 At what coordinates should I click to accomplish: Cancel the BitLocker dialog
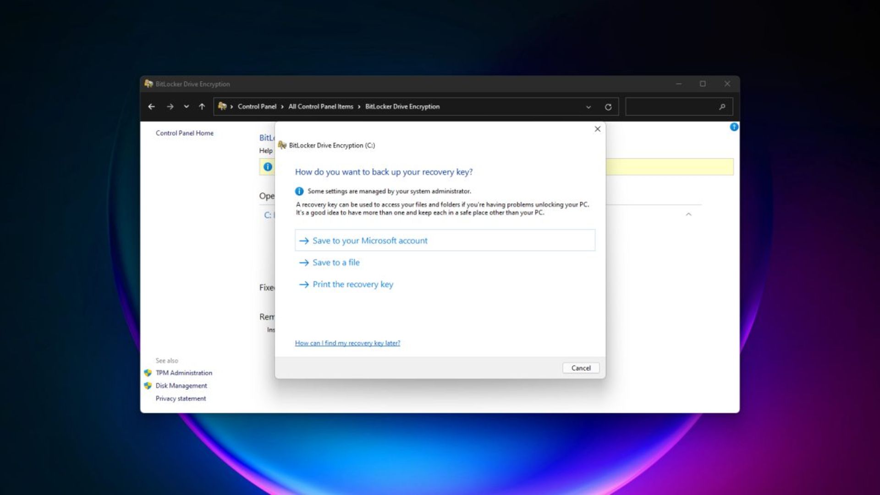581,368
